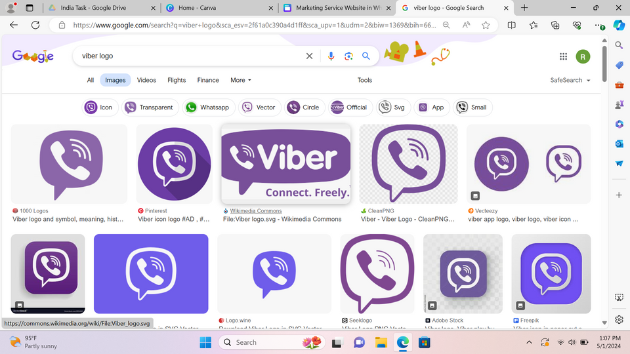Open the Freepik Viber icon image
This screenshot has height=354, width=630.
pos(551,274)
